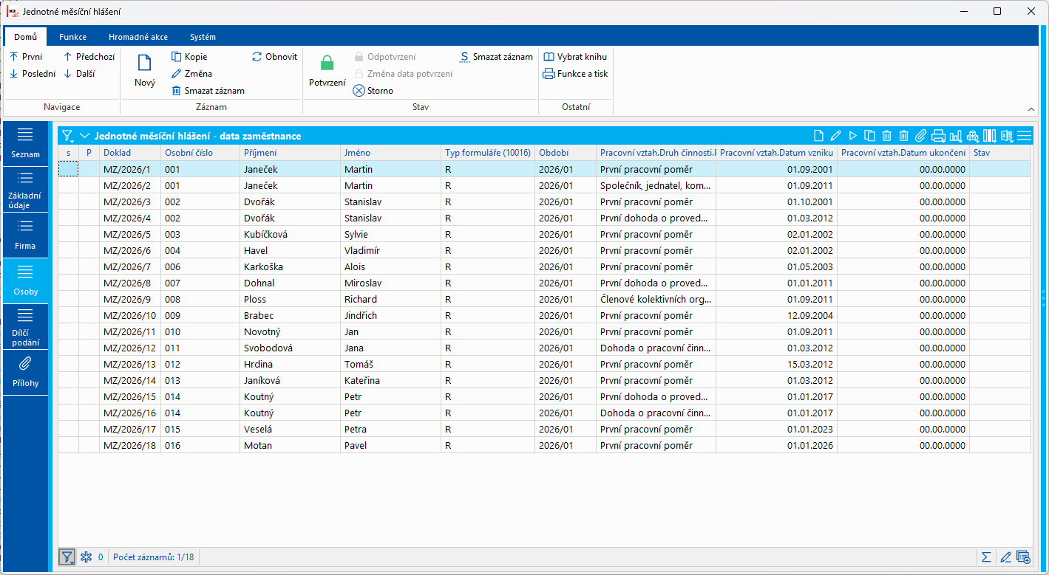Open the cubes icon dropdown in the panel header

click(x=972, y=136)
